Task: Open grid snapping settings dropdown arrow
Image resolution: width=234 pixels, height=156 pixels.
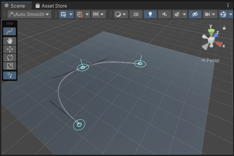Action: coord(87,14)
